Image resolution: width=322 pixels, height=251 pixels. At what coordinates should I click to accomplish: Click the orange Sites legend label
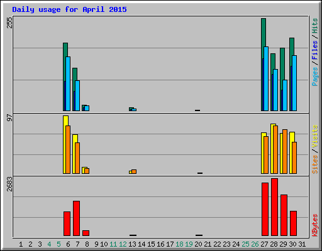coord(314,164)
